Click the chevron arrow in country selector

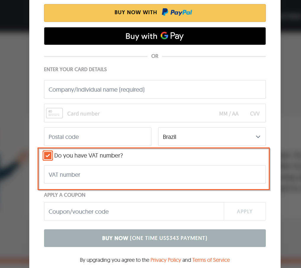(258, 137)
